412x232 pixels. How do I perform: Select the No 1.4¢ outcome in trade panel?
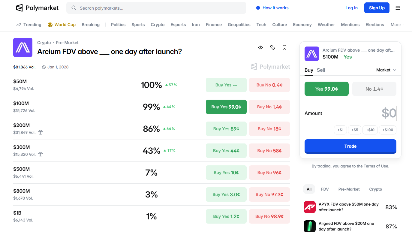click(x=374, y=89)
